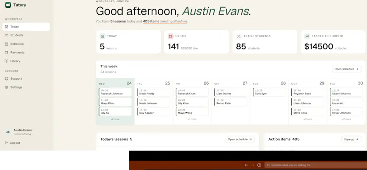Expand +2 more lessons on Tuesday 30

point(346,119)
